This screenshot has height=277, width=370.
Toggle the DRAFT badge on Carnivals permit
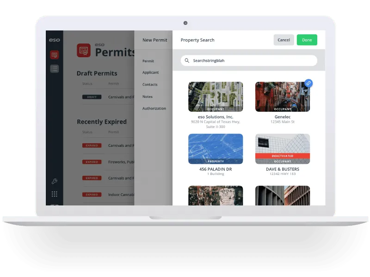pos(92,97)
